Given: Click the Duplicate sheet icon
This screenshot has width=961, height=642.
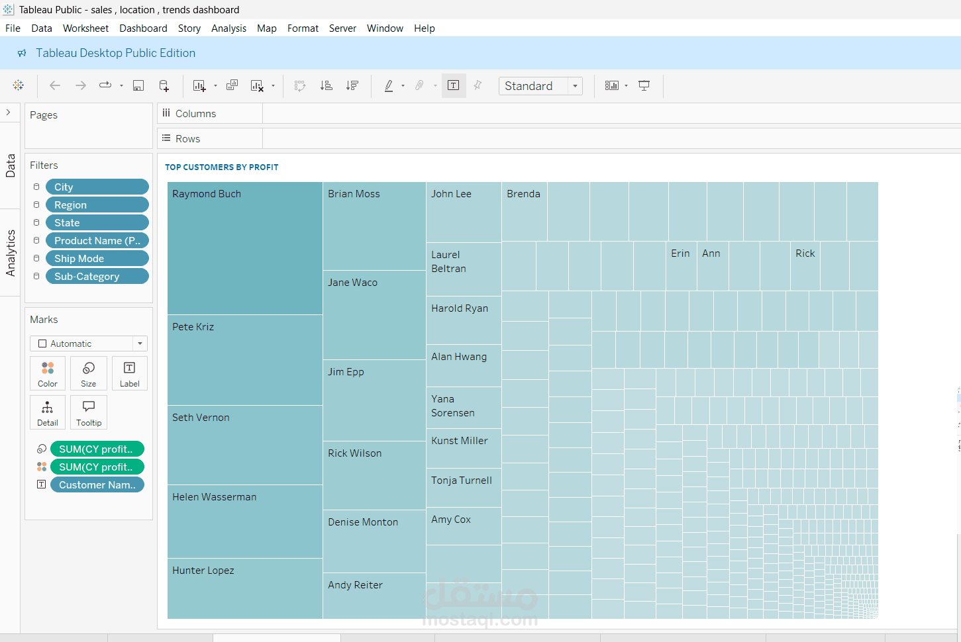Looking at the screenshot, I should (232, 85).
